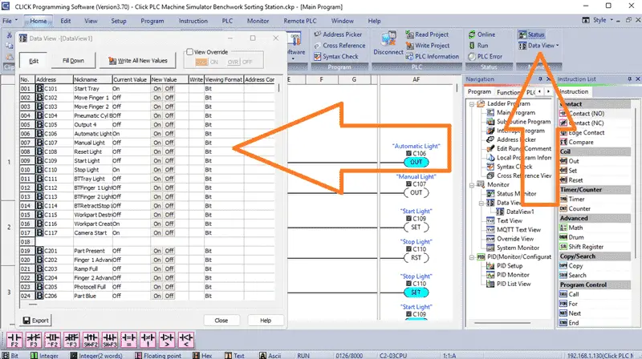Open the Monitor menu
This screenshot has height=359, width=642.
click(258, 21)
